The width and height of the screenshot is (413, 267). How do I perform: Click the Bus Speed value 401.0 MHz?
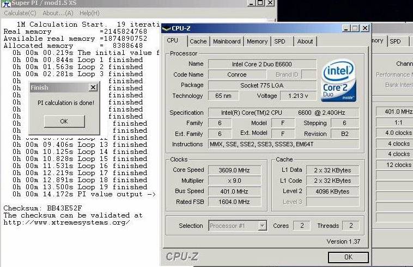pos(234,191)
